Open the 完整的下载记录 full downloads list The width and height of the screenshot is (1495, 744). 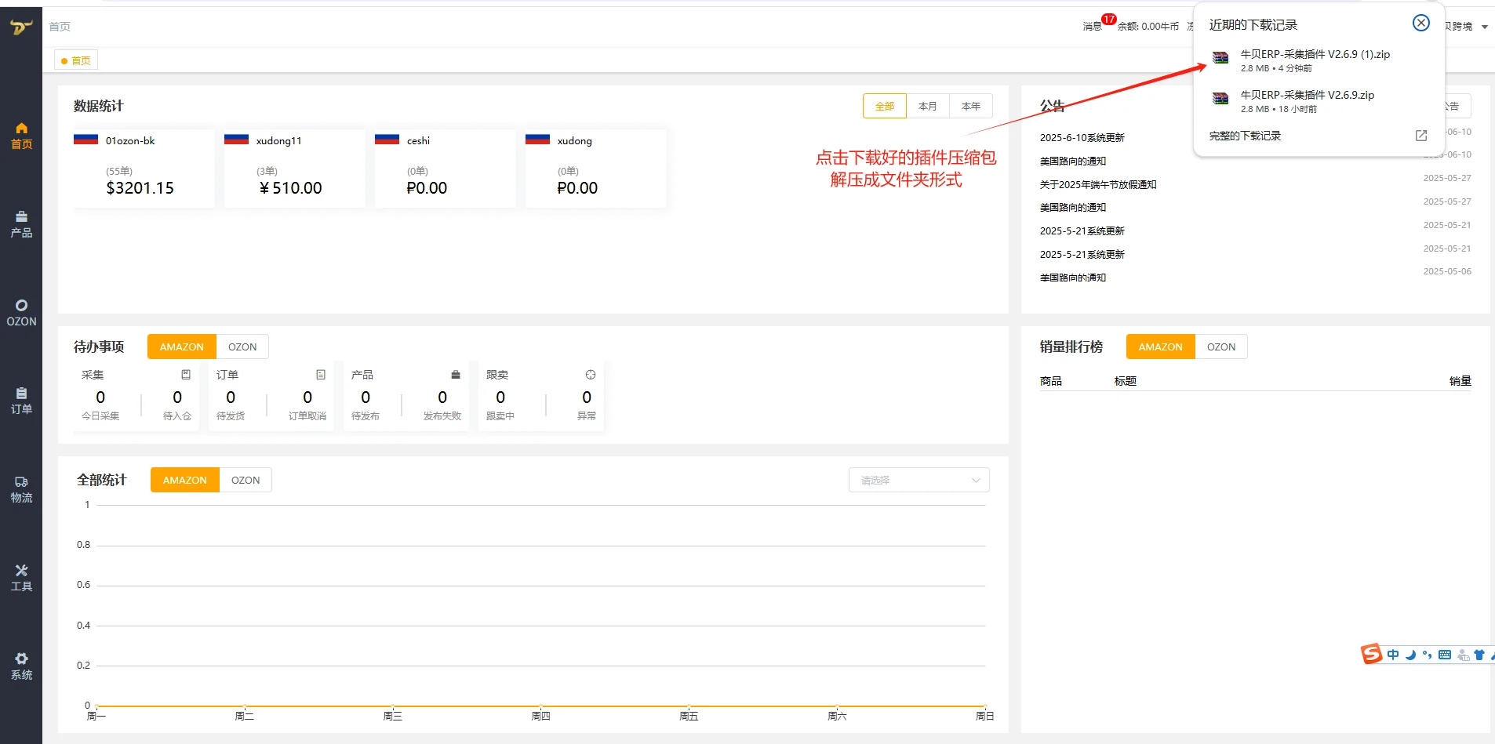pyautogui.click(x=1245, y=135)
